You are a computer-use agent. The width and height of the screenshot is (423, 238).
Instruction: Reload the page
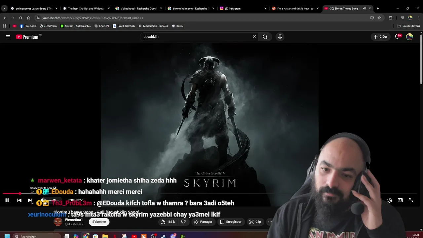pos(20,18)
